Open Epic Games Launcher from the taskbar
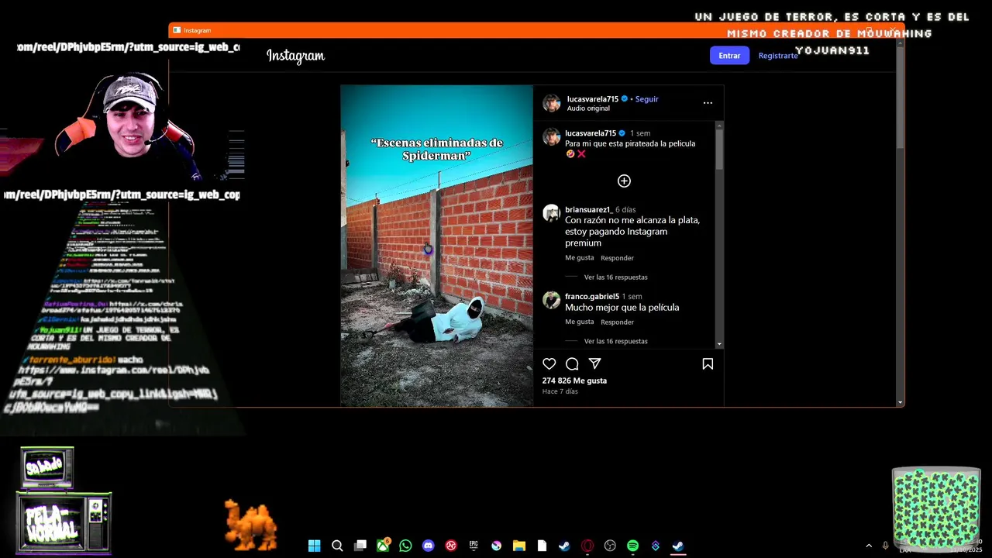 474,546
